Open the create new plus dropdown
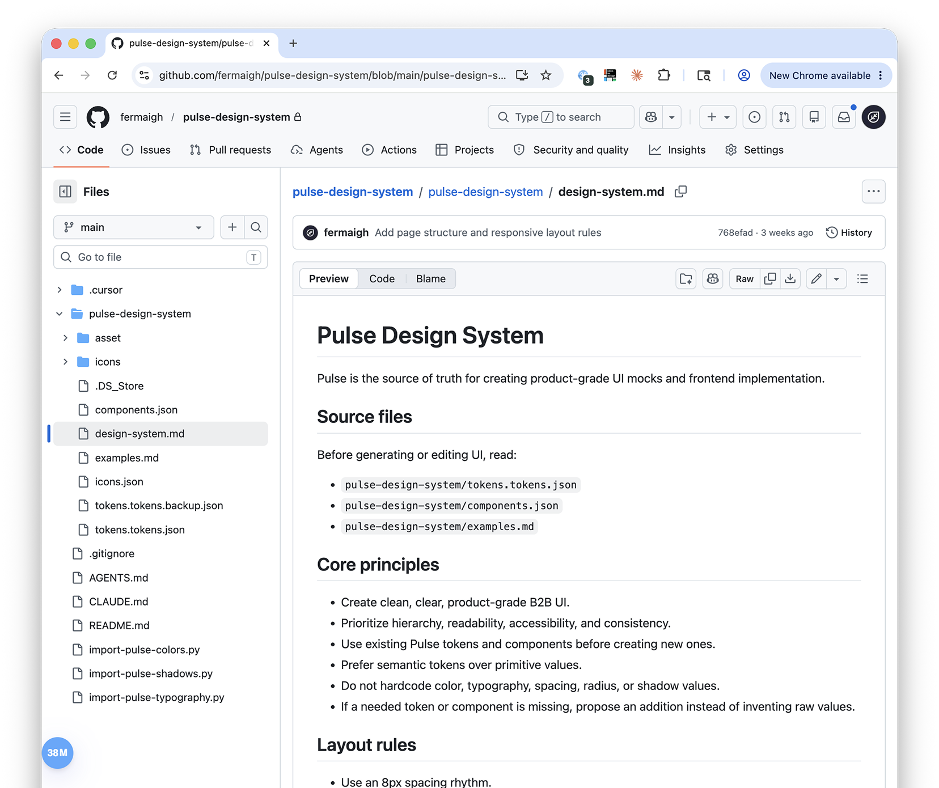The height and width of the screenshot is (788, 939). (x=718, y=117)
